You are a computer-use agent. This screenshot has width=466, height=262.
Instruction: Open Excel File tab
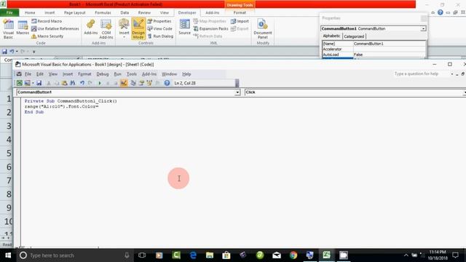[9, 12]
